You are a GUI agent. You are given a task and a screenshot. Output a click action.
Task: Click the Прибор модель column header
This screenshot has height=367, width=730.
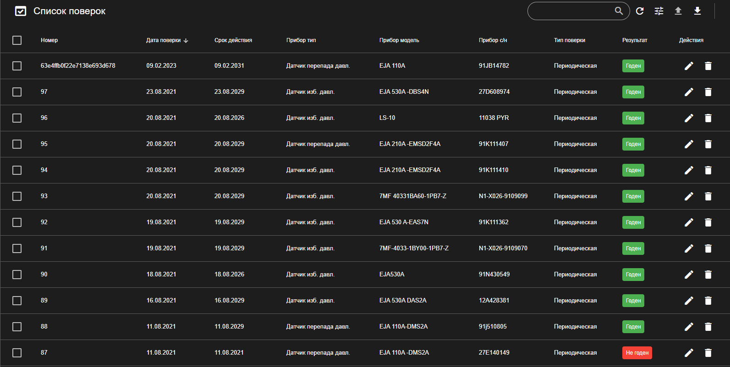point(399,40)
